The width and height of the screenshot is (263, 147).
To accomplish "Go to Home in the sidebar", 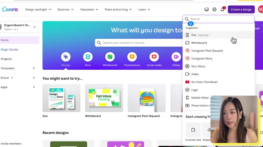I will (19, 40).
